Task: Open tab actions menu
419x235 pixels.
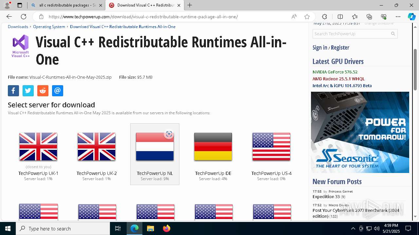Action: pos(20,5)
